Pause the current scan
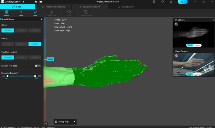 [21, 12]
